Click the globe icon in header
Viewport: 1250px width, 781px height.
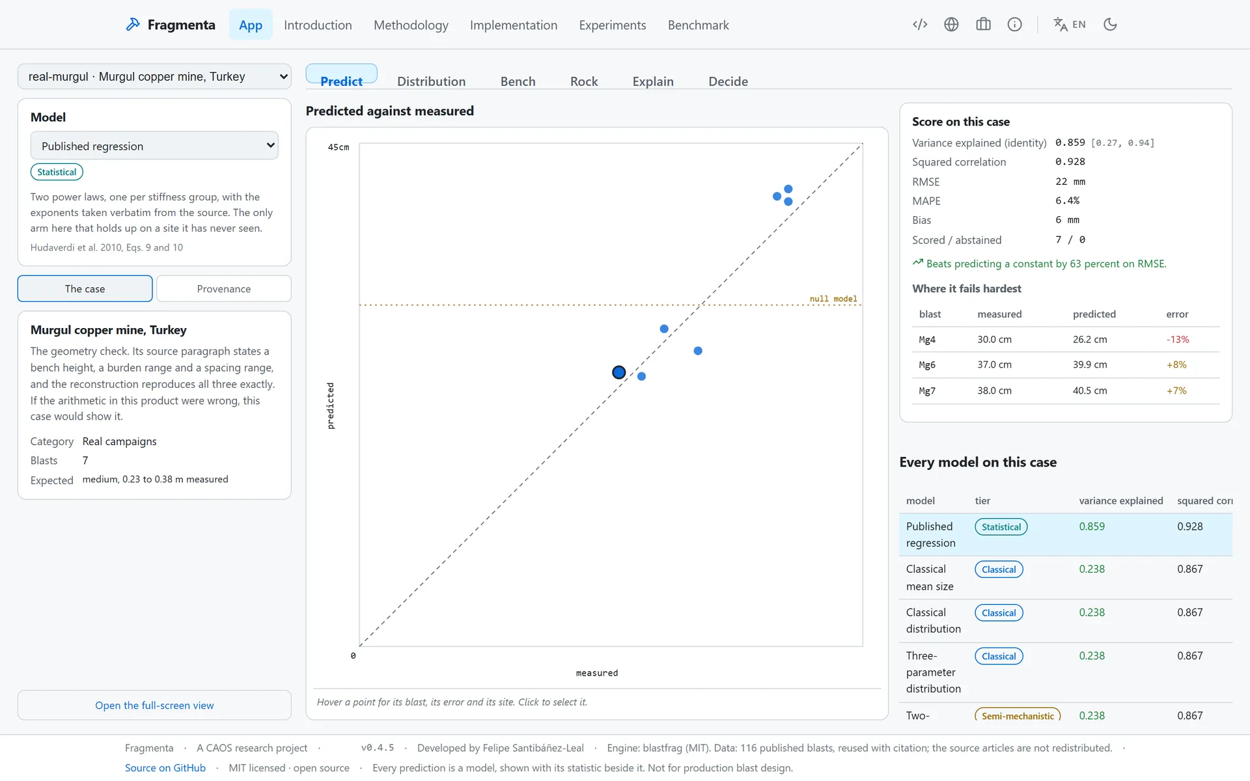pyautogui.click(x=951, y=25)
